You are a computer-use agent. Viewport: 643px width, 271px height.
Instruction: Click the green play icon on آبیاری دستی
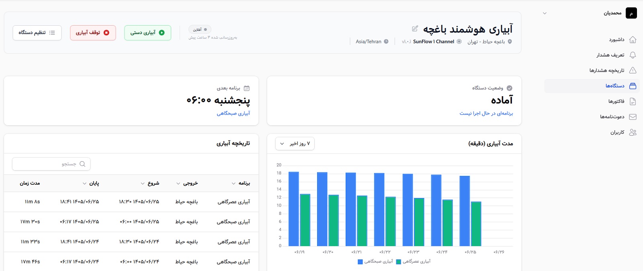point(162,33)
